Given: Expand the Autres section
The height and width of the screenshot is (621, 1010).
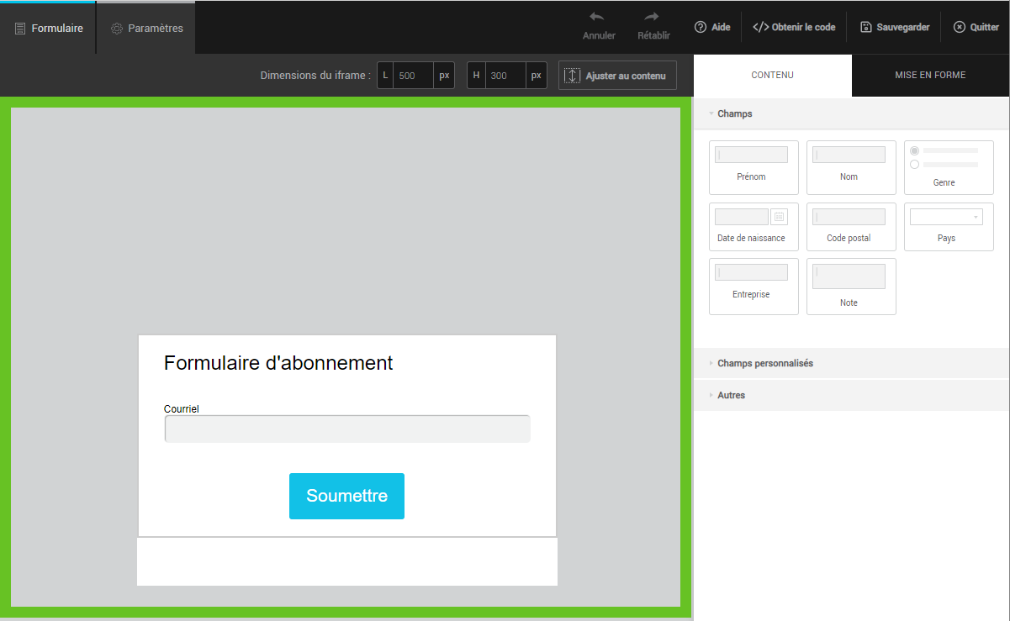Looking at the screenshot, I should pyautogui.click(x=731, y=395).
